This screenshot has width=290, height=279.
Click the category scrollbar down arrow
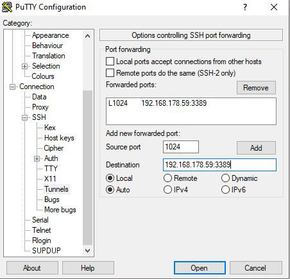point(87,250)
